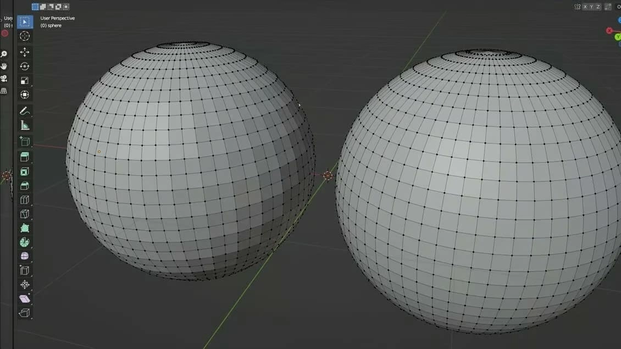
Task: Click the Z axis mirror button
Action: [x=598, y=7]
